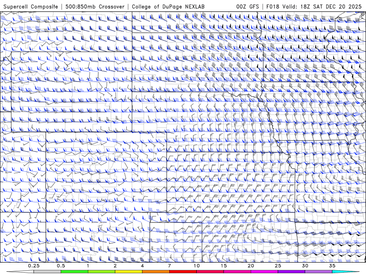Click the hot pink 15–20 legend swatch
Screen dimensions: 366x274
(237, 272)
